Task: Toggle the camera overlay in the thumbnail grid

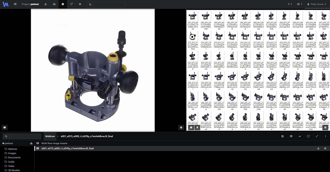Action: 191,127
